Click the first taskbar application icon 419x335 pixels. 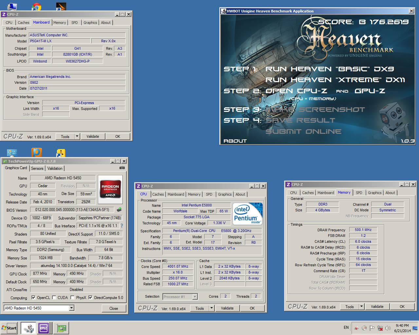click(x=28, y=328)
